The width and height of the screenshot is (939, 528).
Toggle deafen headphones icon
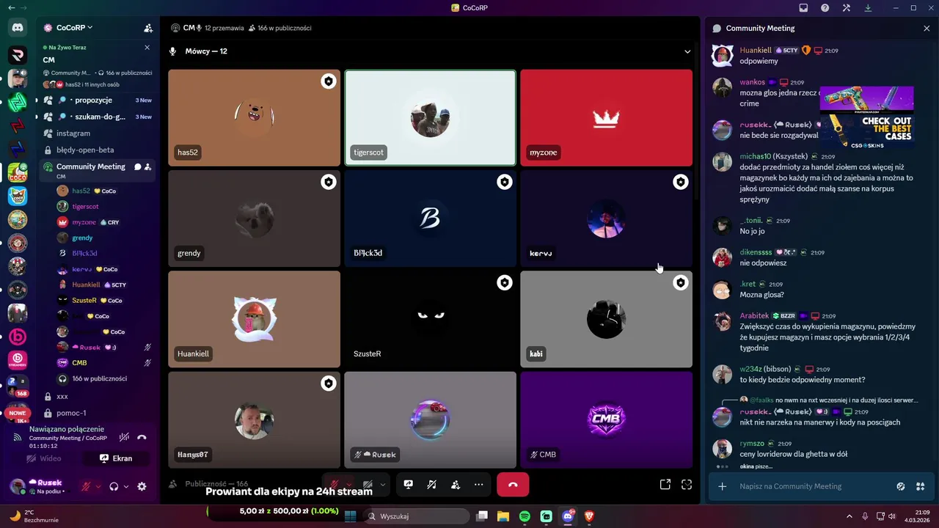click(114, 486)
